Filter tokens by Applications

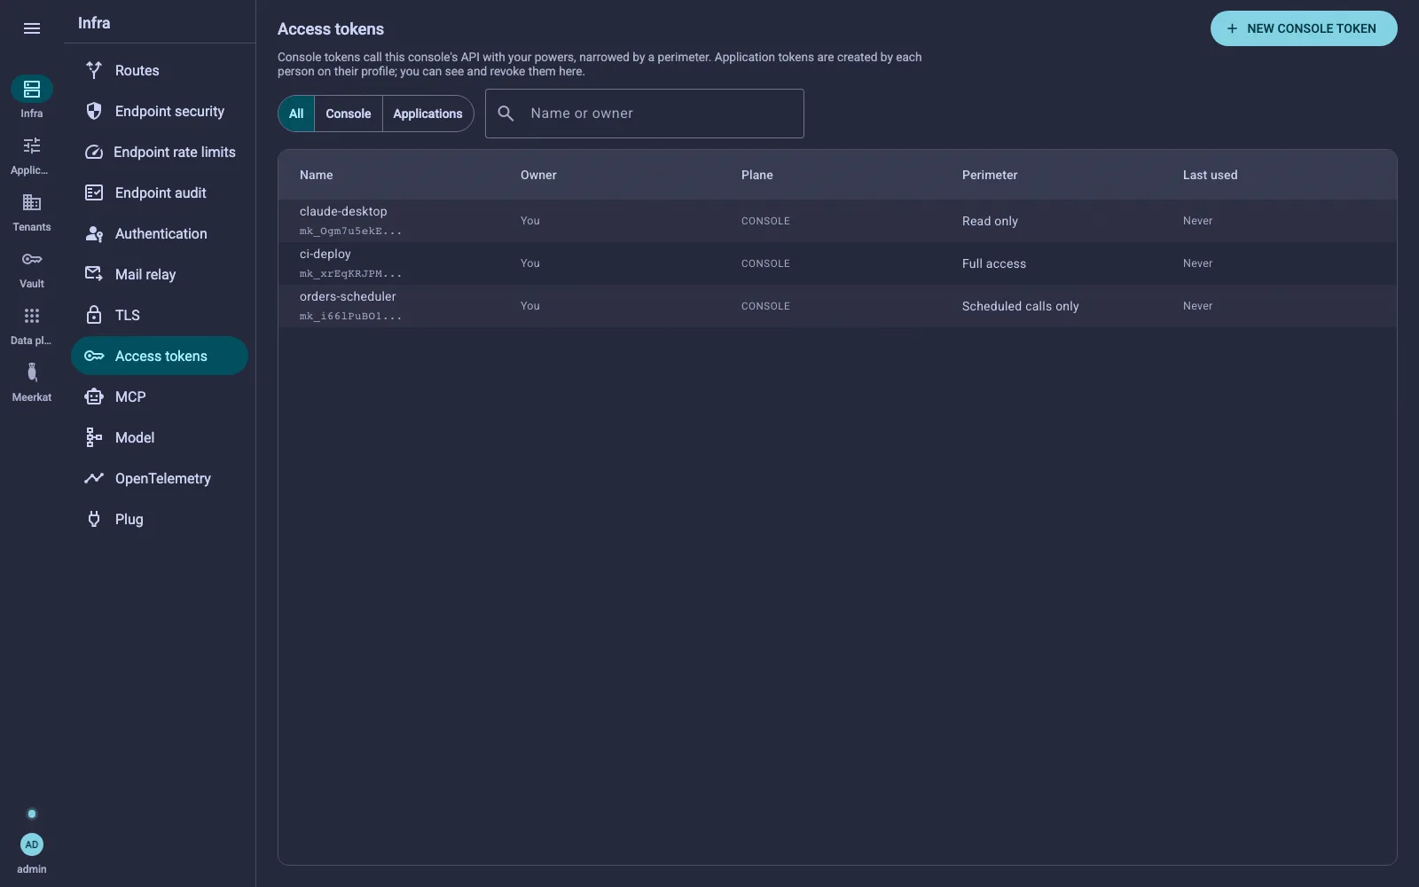point(427,114)
